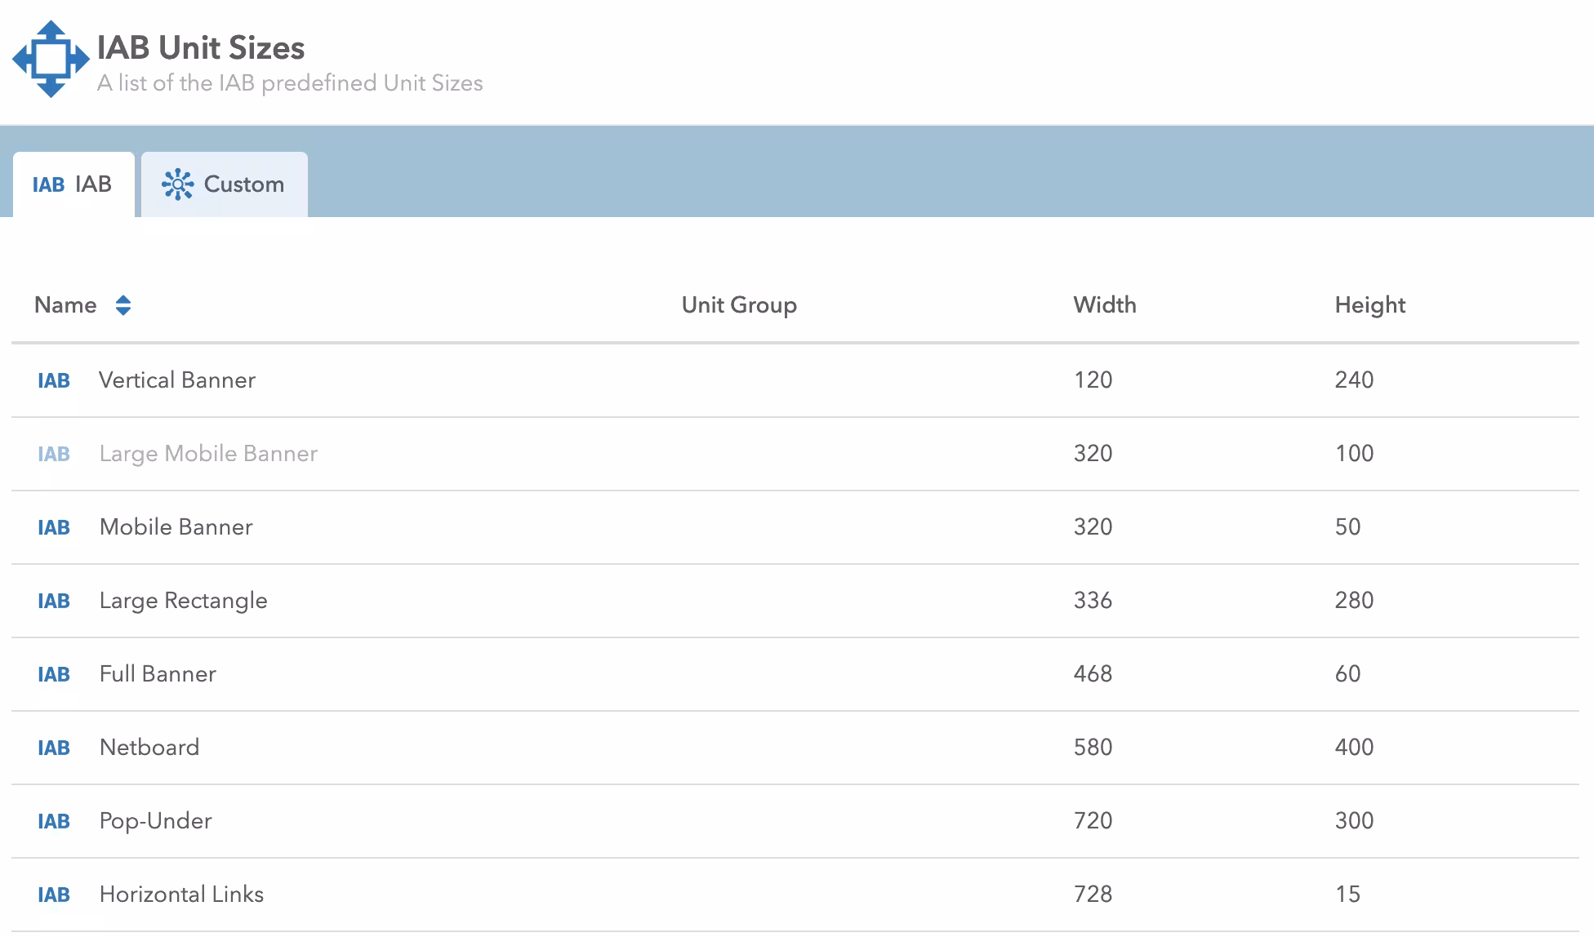This screenshot has height=937, width=1594.
Task: Click IAB icon beside Netboard
Action: point(54,748)
